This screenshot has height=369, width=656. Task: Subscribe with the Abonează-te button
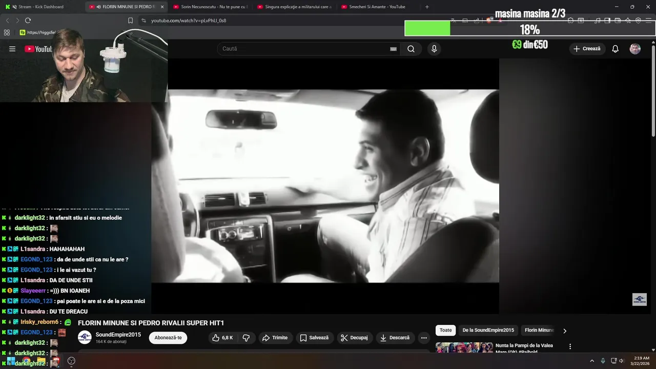[168, 338]
